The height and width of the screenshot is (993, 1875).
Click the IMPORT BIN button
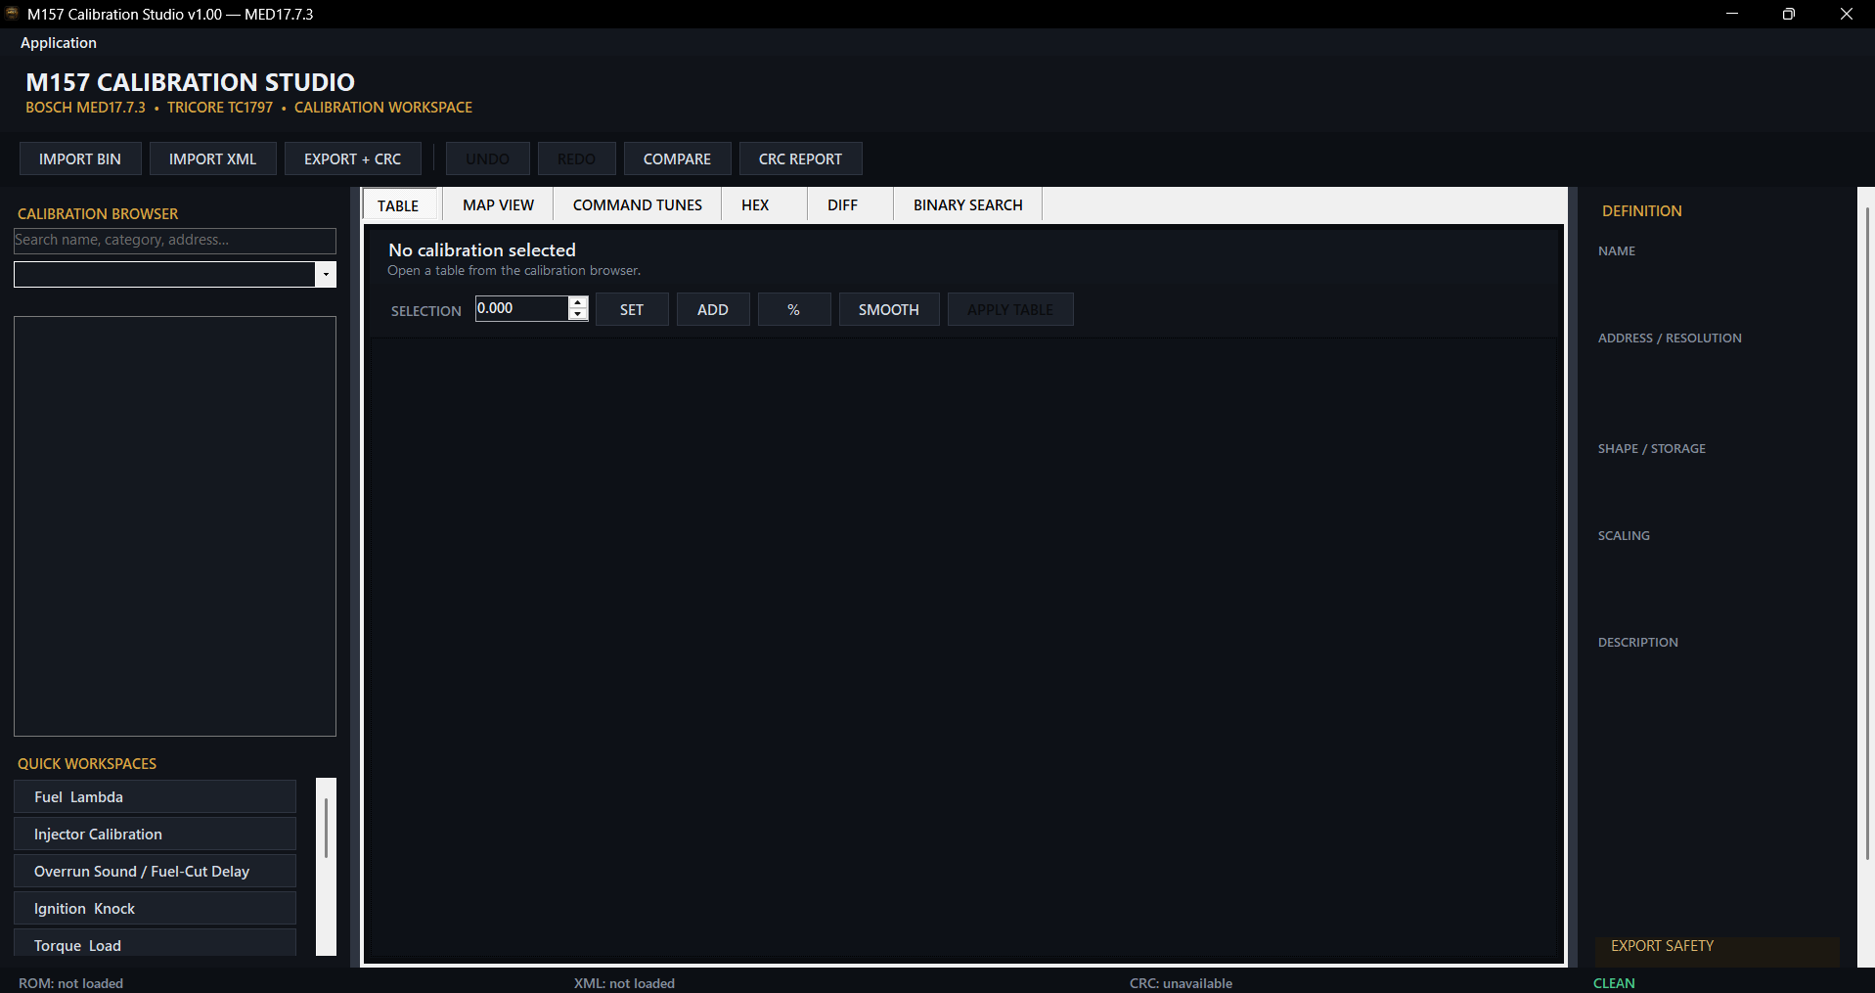click(x=80, y=158)
